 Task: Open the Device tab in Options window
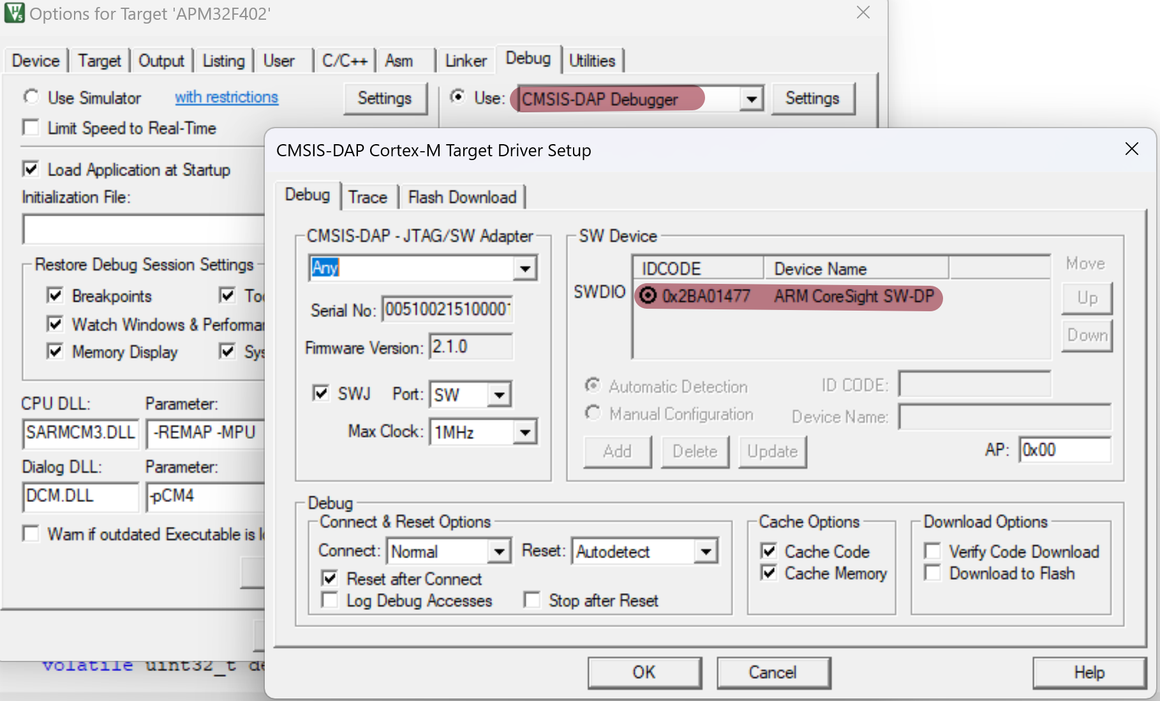(x=36, y=61)
